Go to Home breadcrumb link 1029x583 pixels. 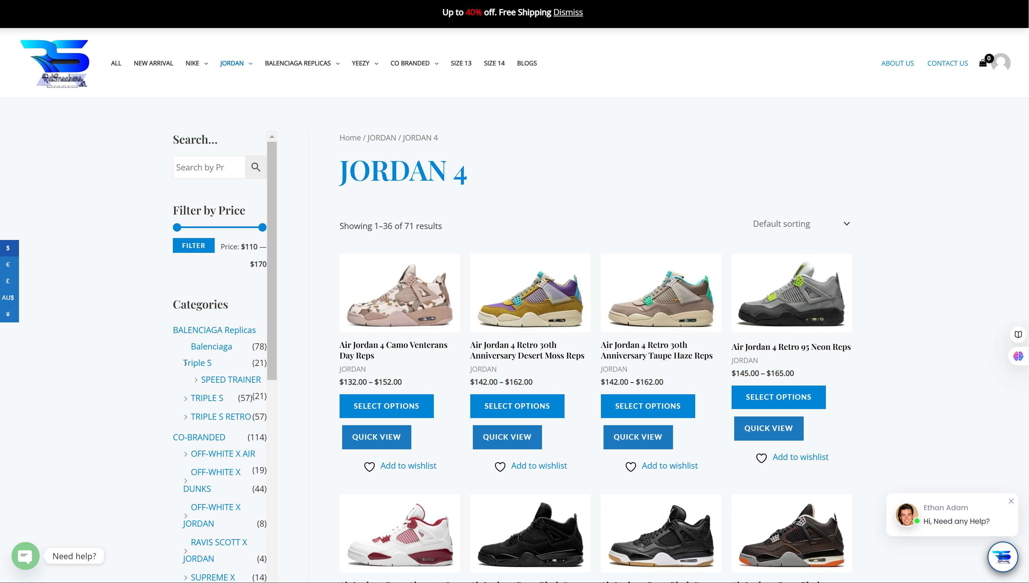click(350, 138)
